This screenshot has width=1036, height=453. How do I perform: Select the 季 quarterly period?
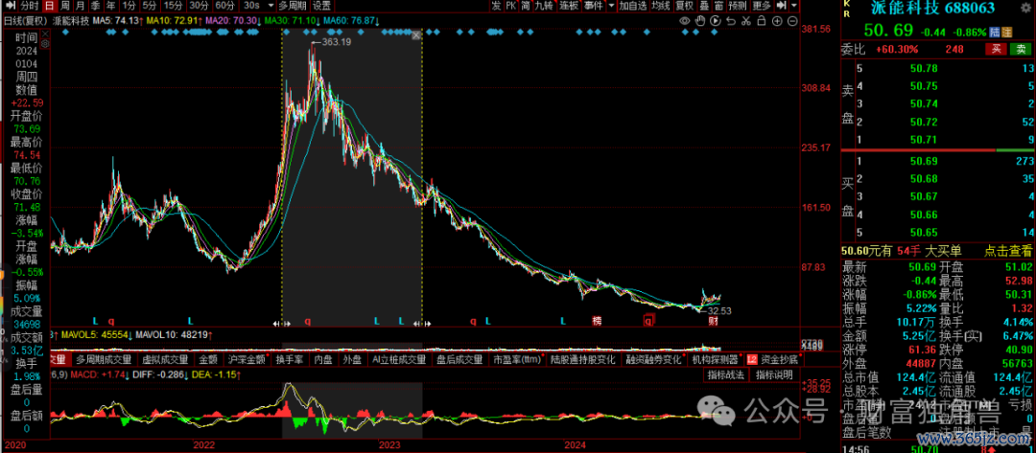point(96,6)
